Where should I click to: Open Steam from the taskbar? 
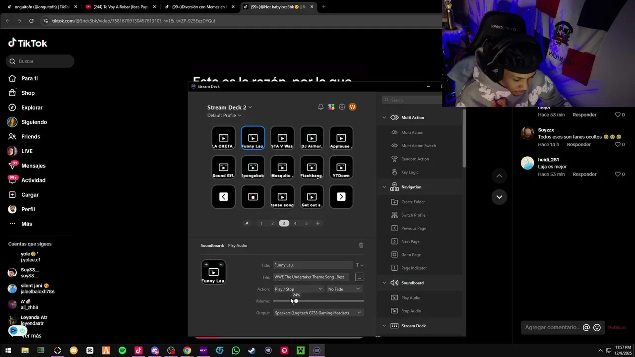(252, 351)
